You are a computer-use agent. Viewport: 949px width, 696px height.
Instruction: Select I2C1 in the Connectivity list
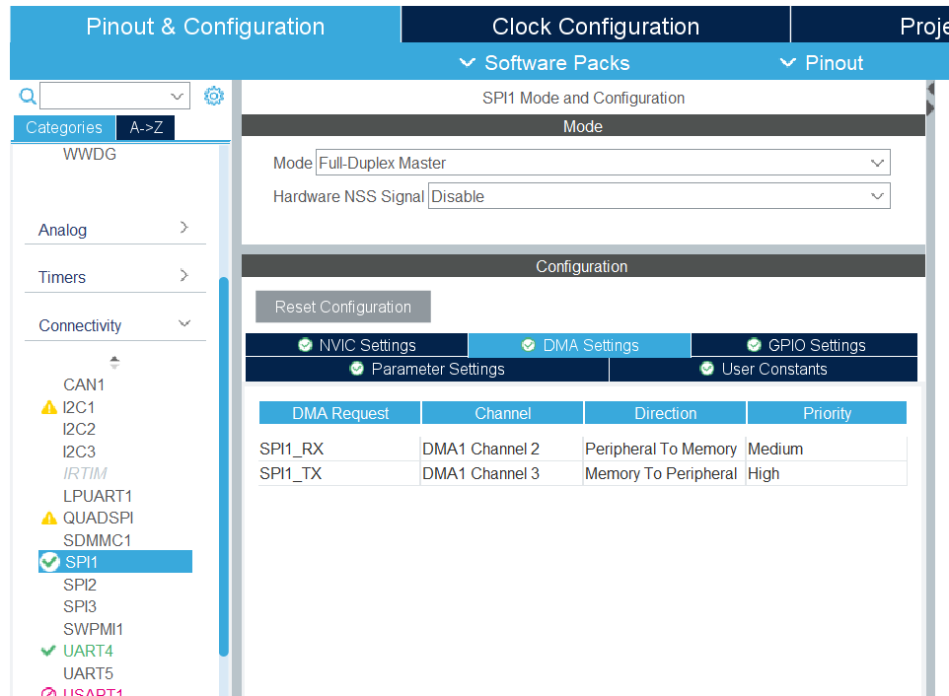pos(79,407)
